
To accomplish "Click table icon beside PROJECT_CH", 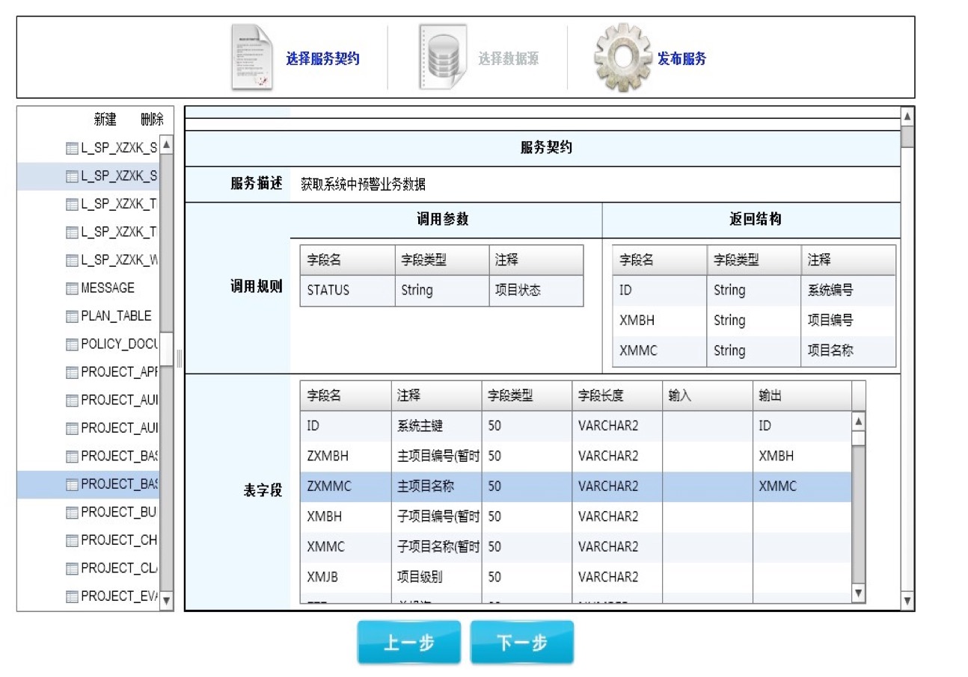I will (72, 541).
